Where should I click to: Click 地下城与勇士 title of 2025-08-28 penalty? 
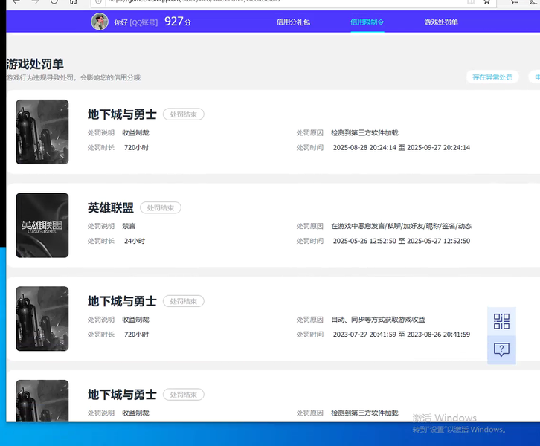point(122,114)
